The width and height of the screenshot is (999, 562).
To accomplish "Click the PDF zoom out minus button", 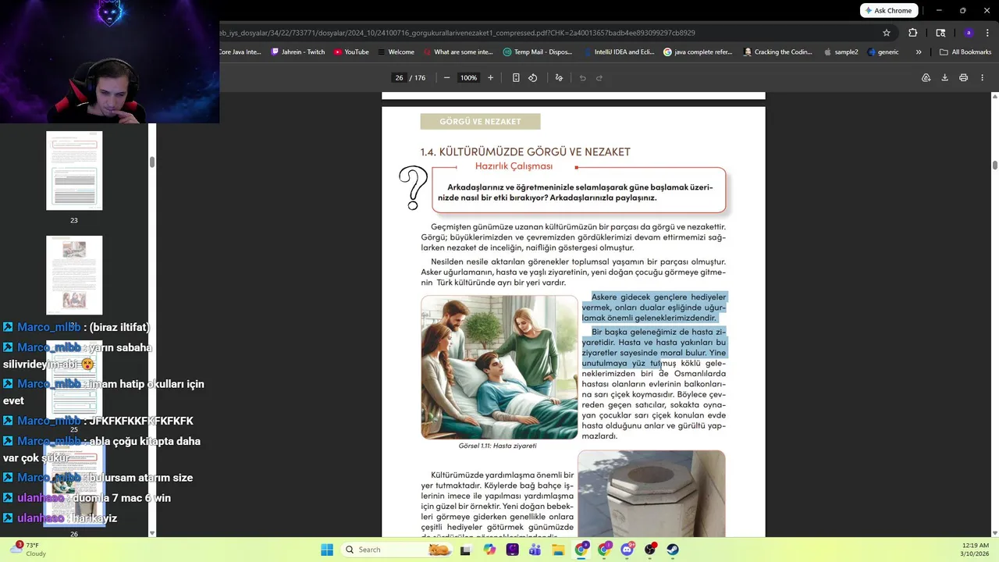I will 446,77.
